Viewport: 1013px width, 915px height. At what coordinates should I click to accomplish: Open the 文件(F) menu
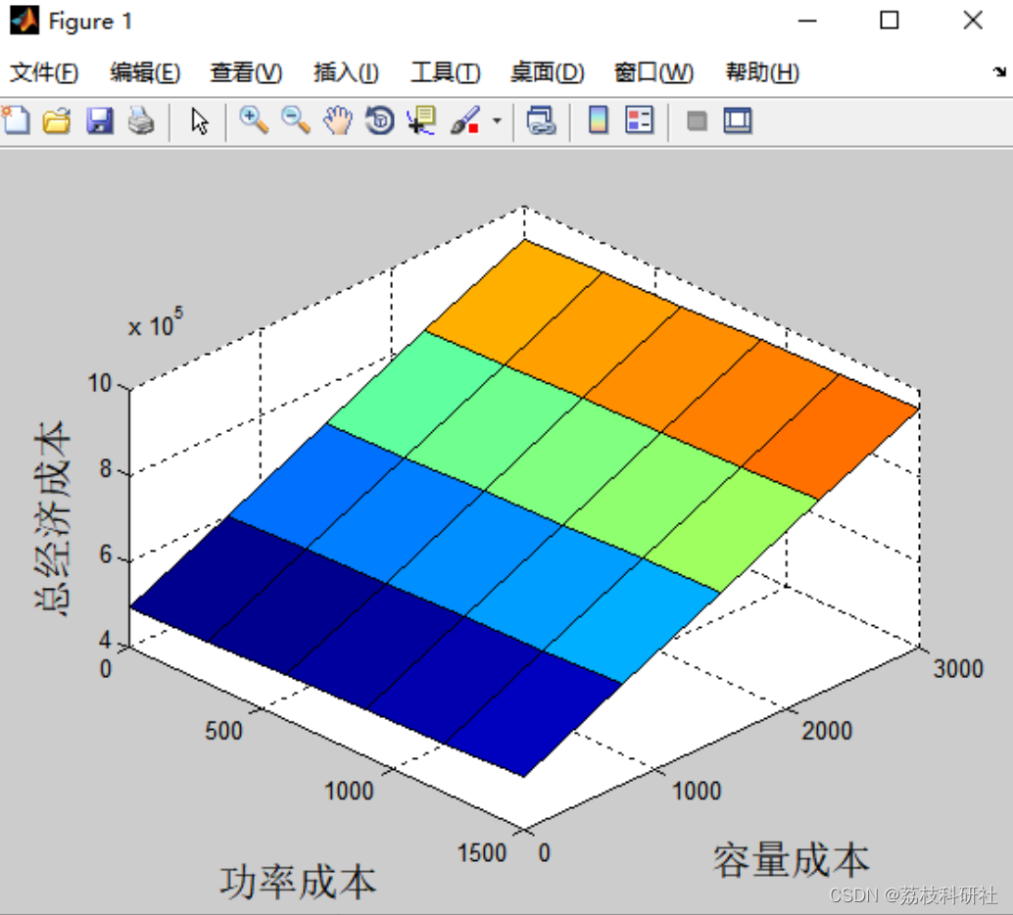point(44,72)
